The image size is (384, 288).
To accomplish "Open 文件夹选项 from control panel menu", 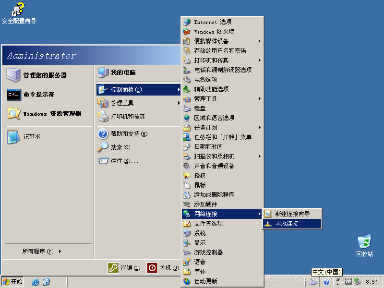I will click(x=222, y=224).
